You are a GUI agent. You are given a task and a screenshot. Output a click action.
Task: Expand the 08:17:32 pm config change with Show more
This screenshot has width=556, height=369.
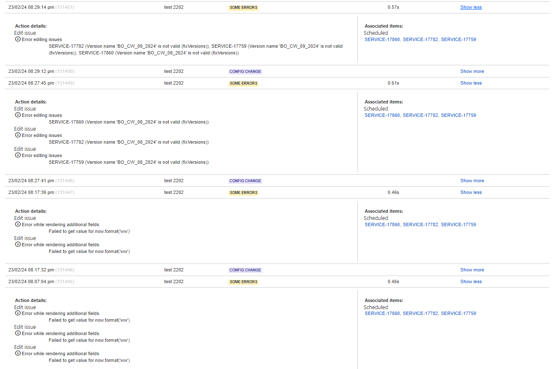pyautogui.click(x=472, y=270)
